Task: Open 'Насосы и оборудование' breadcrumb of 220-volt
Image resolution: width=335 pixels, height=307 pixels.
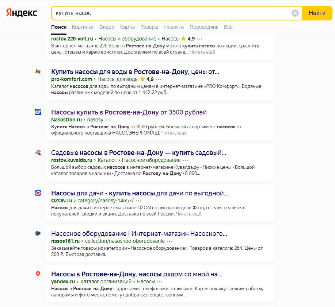Action: tap(127, 39)
